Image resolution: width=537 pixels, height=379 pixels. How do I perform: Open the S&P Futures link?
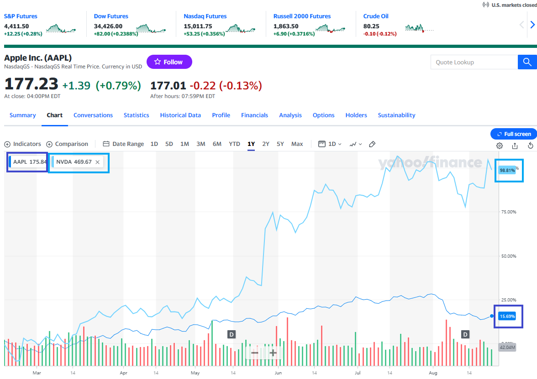click(x=21, y=16)
